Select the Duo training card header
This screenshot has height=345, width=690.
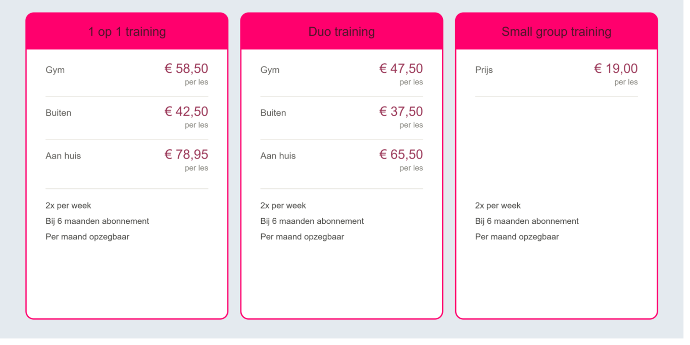pyautogui.click(x=341, y=32)
